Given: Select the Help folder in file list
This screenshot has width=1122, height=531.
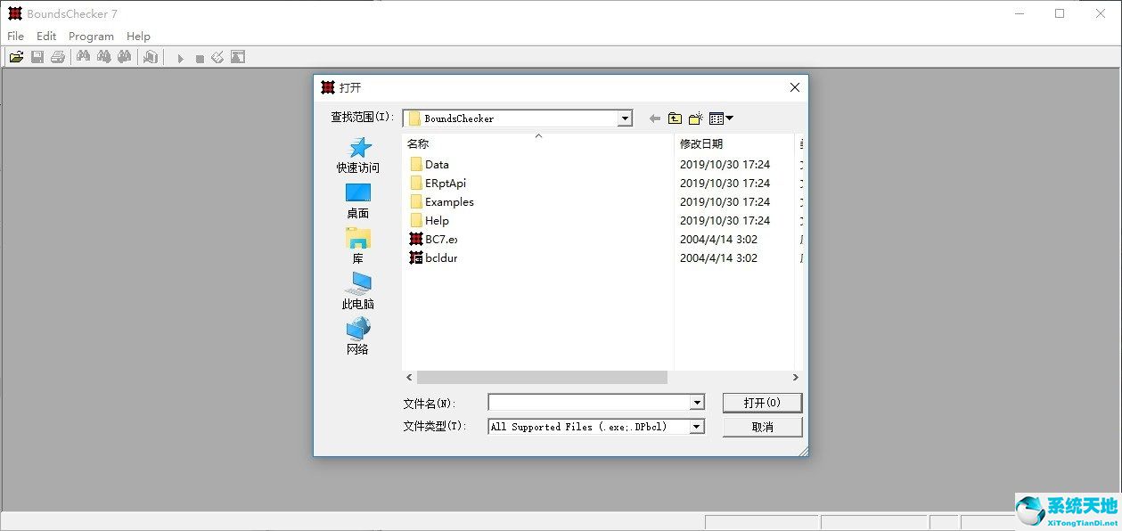Looking at the screenshot, I should click(430, 221).
